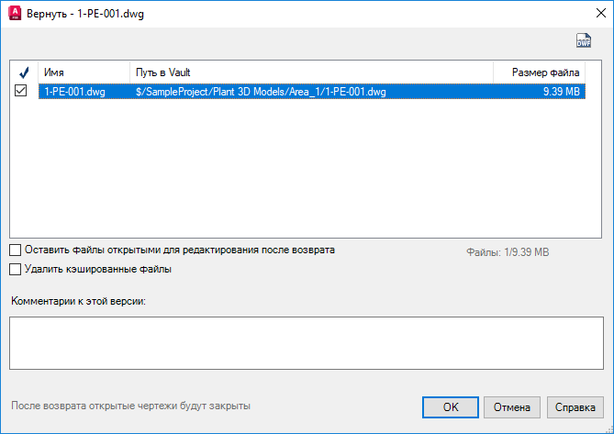This screenshot has height=434, width=614.
Task: Close the Вернуть dialog window
Action: [592, 14]
